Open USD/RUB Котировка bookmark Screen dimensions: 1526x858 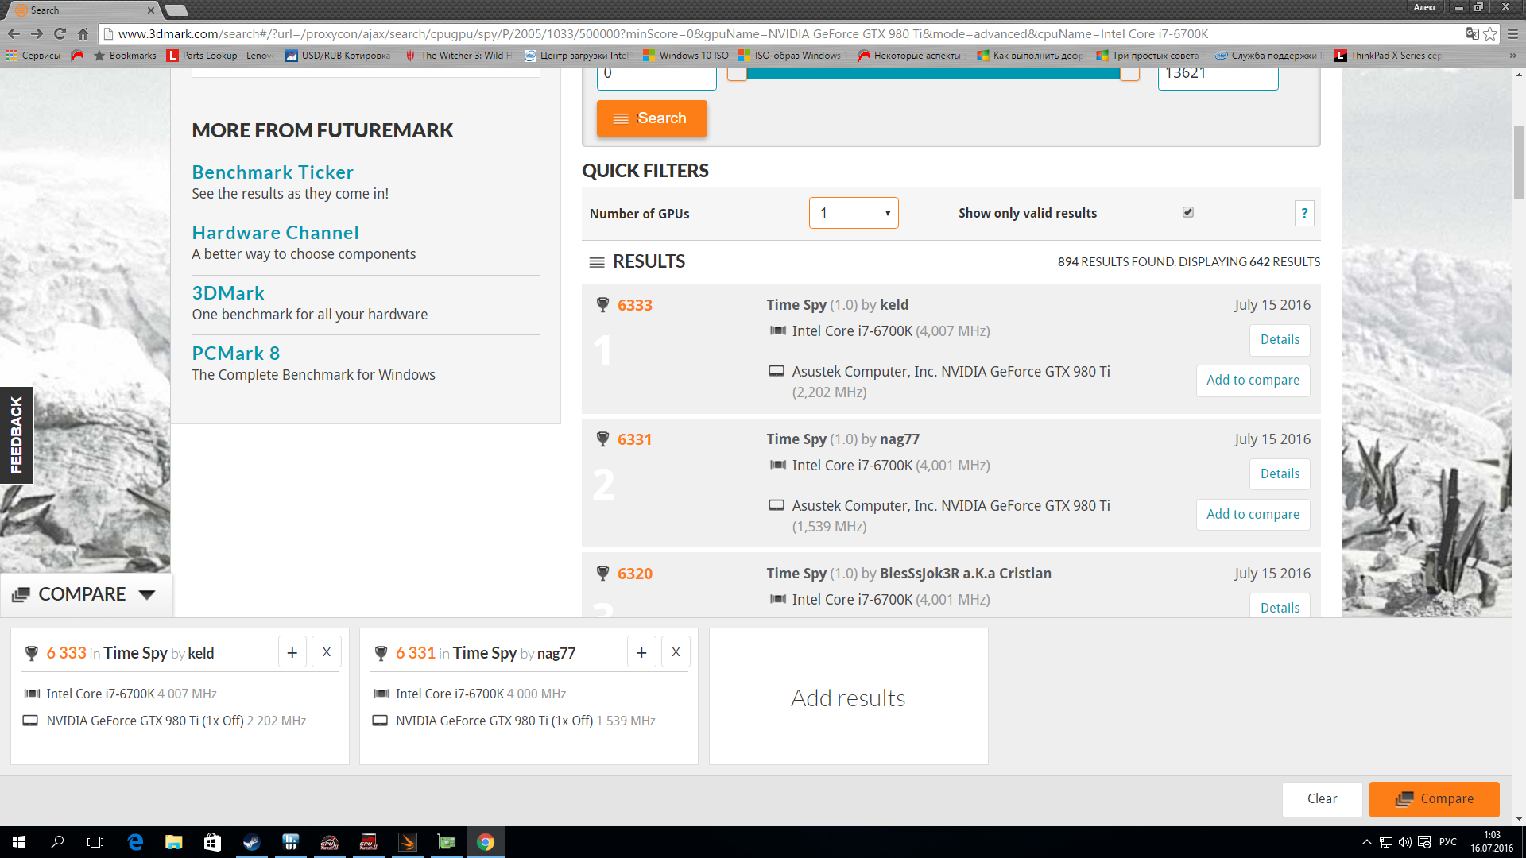[338, 56]
